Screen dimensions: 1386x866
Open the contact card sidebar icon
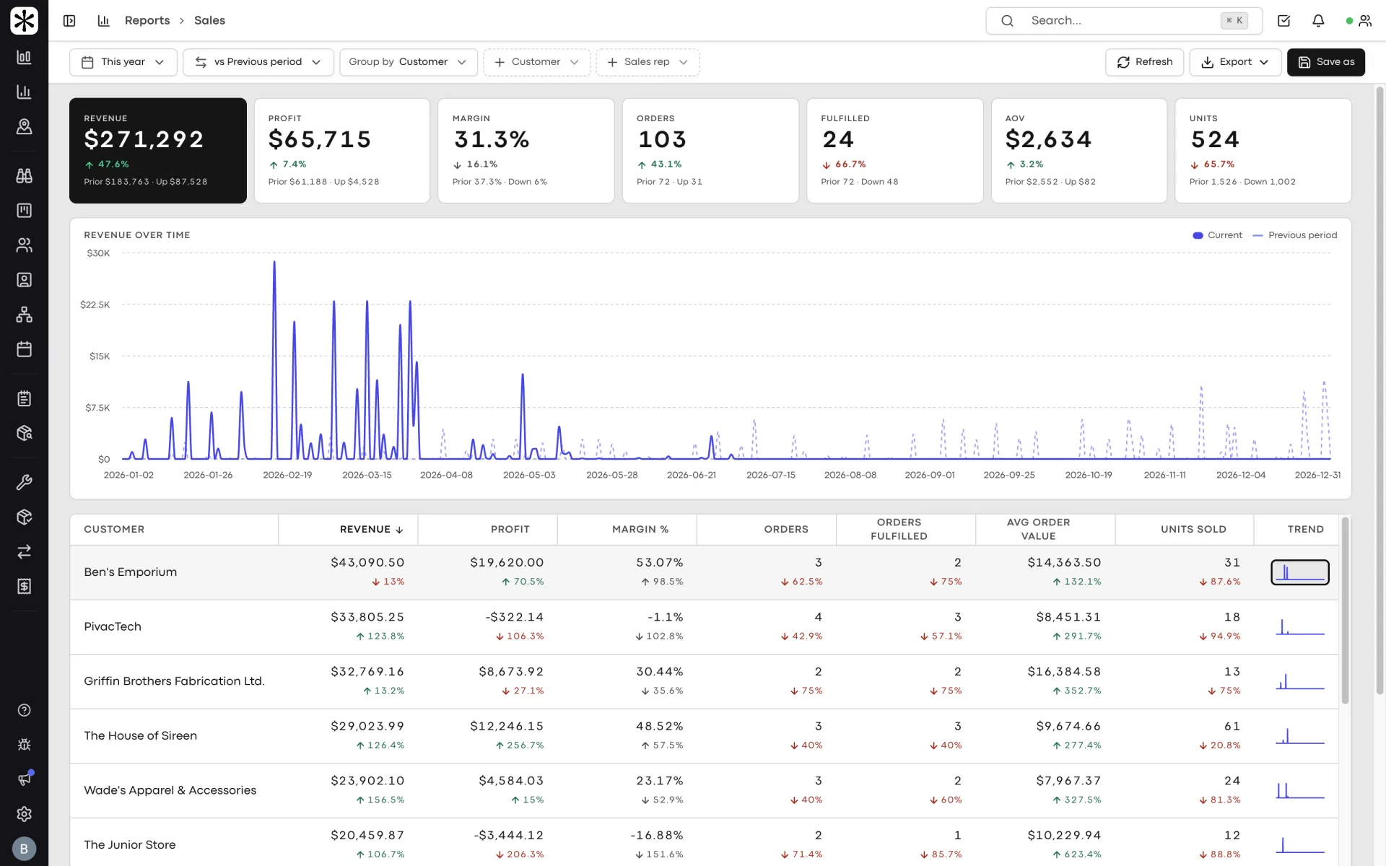tap(24, 279)
